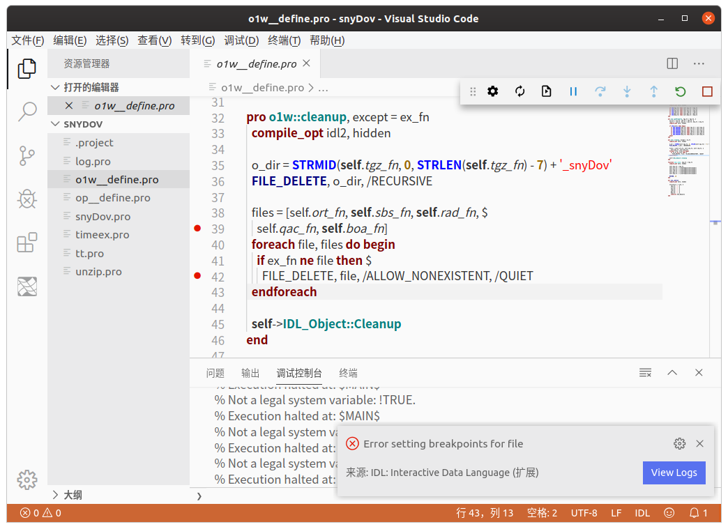Pause the debug session
This screenshot has height=529, width=728.
pyautogui.click(x=573, y=91)
